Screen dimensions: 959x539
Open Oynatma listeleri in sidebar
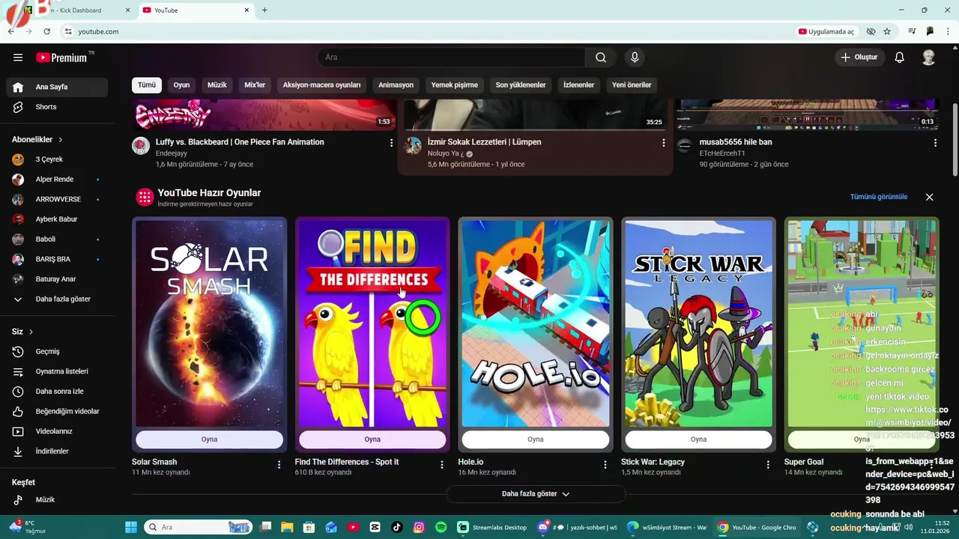tap(57, 371)
